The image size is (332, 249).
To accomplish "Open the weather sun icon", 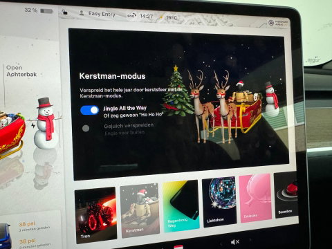I will (x=161, y=17).
